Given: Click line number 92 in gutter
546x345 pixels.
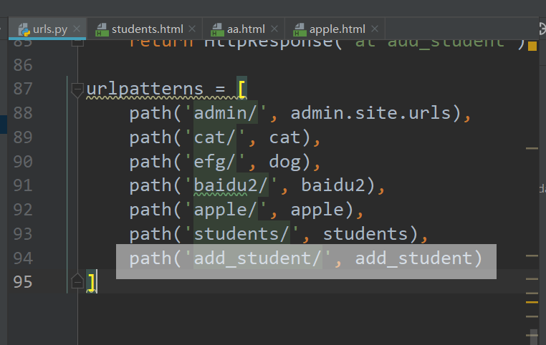Looking at the screenshot, I should [x=23, y=210].
